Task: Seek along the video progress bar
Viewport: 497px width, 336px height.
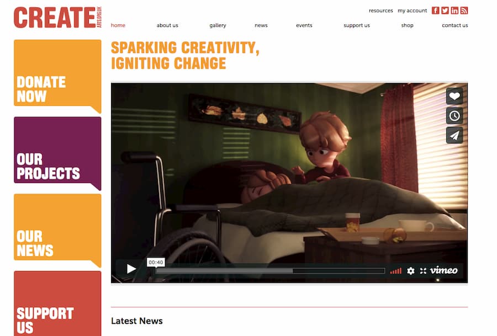Action: [271, 271]
